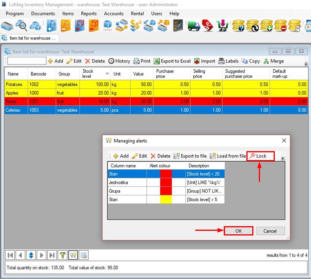Click the blue document with white plus icon

coord(51,26)
